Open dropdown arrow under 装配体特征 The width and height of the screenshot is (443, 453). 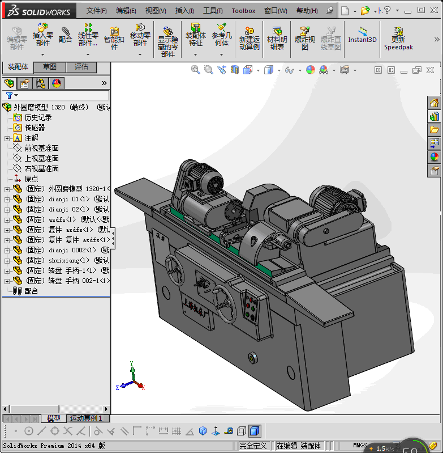click(x=195, y=54)
